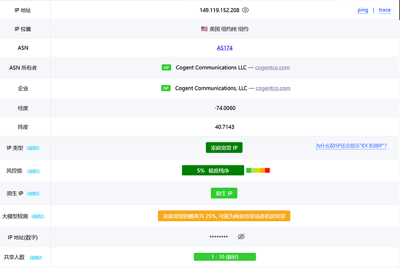This screenshot has width=400, height=268.
Task: Click the IP 地址(数字) row label
Action: click(23, 237)
